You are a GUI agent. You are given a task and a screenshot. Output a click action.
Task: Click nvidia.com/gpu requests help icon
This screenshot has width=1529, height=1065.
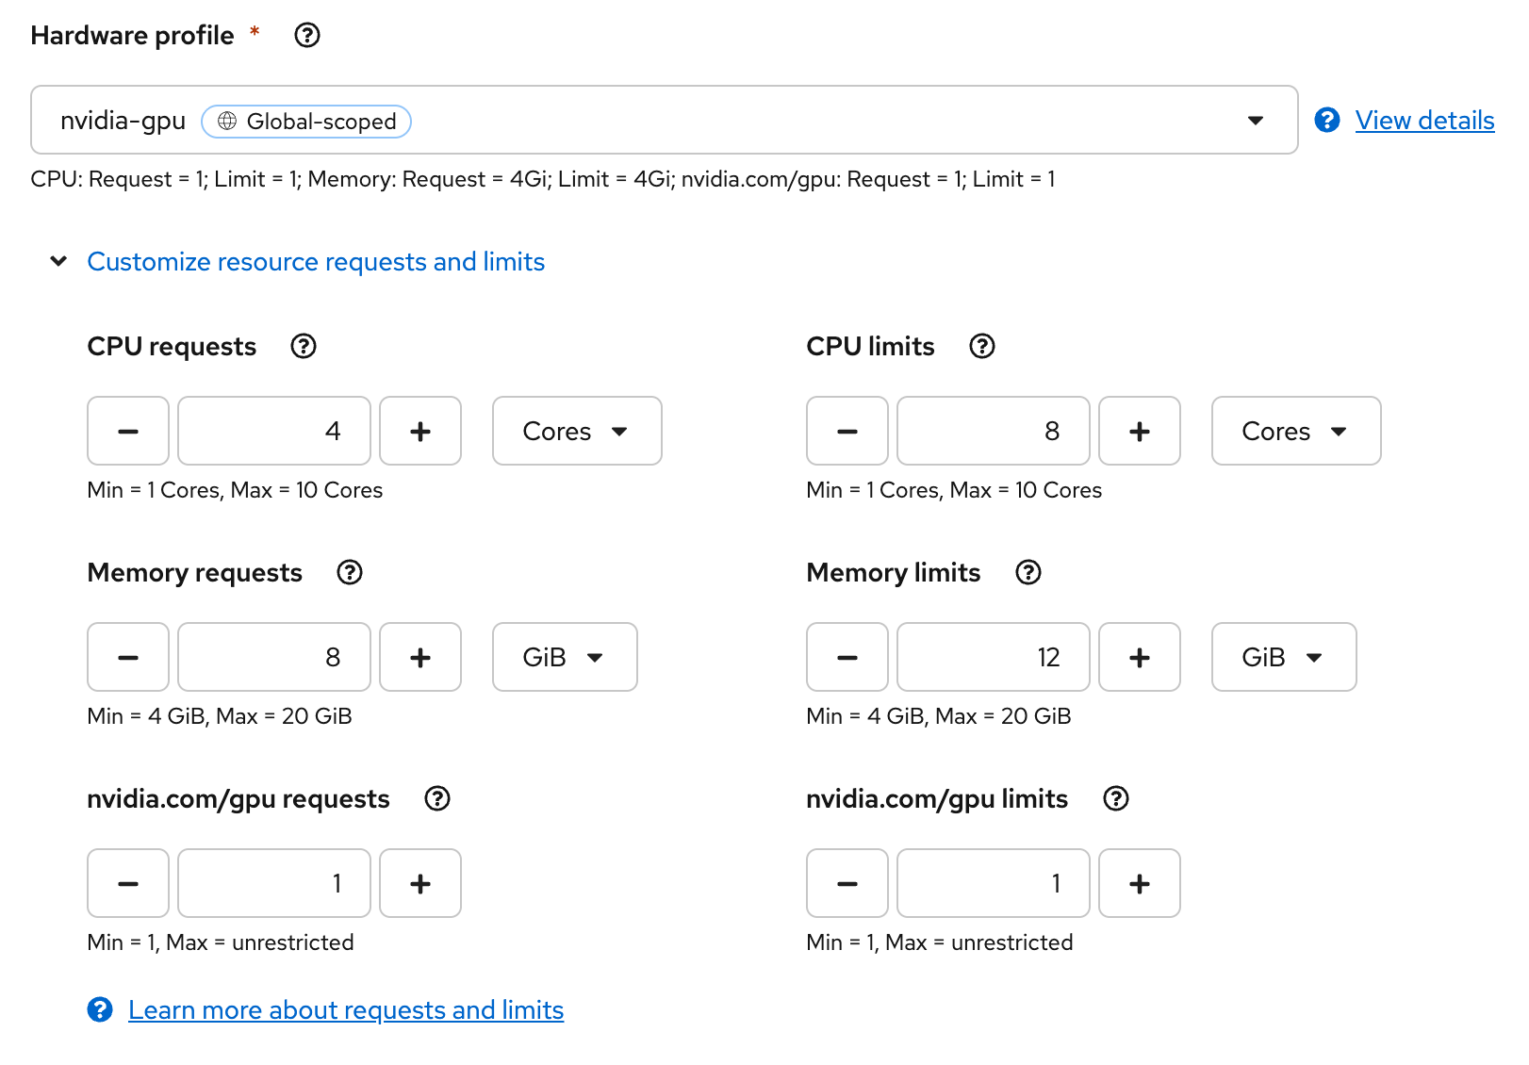click(x=437, y=799)
